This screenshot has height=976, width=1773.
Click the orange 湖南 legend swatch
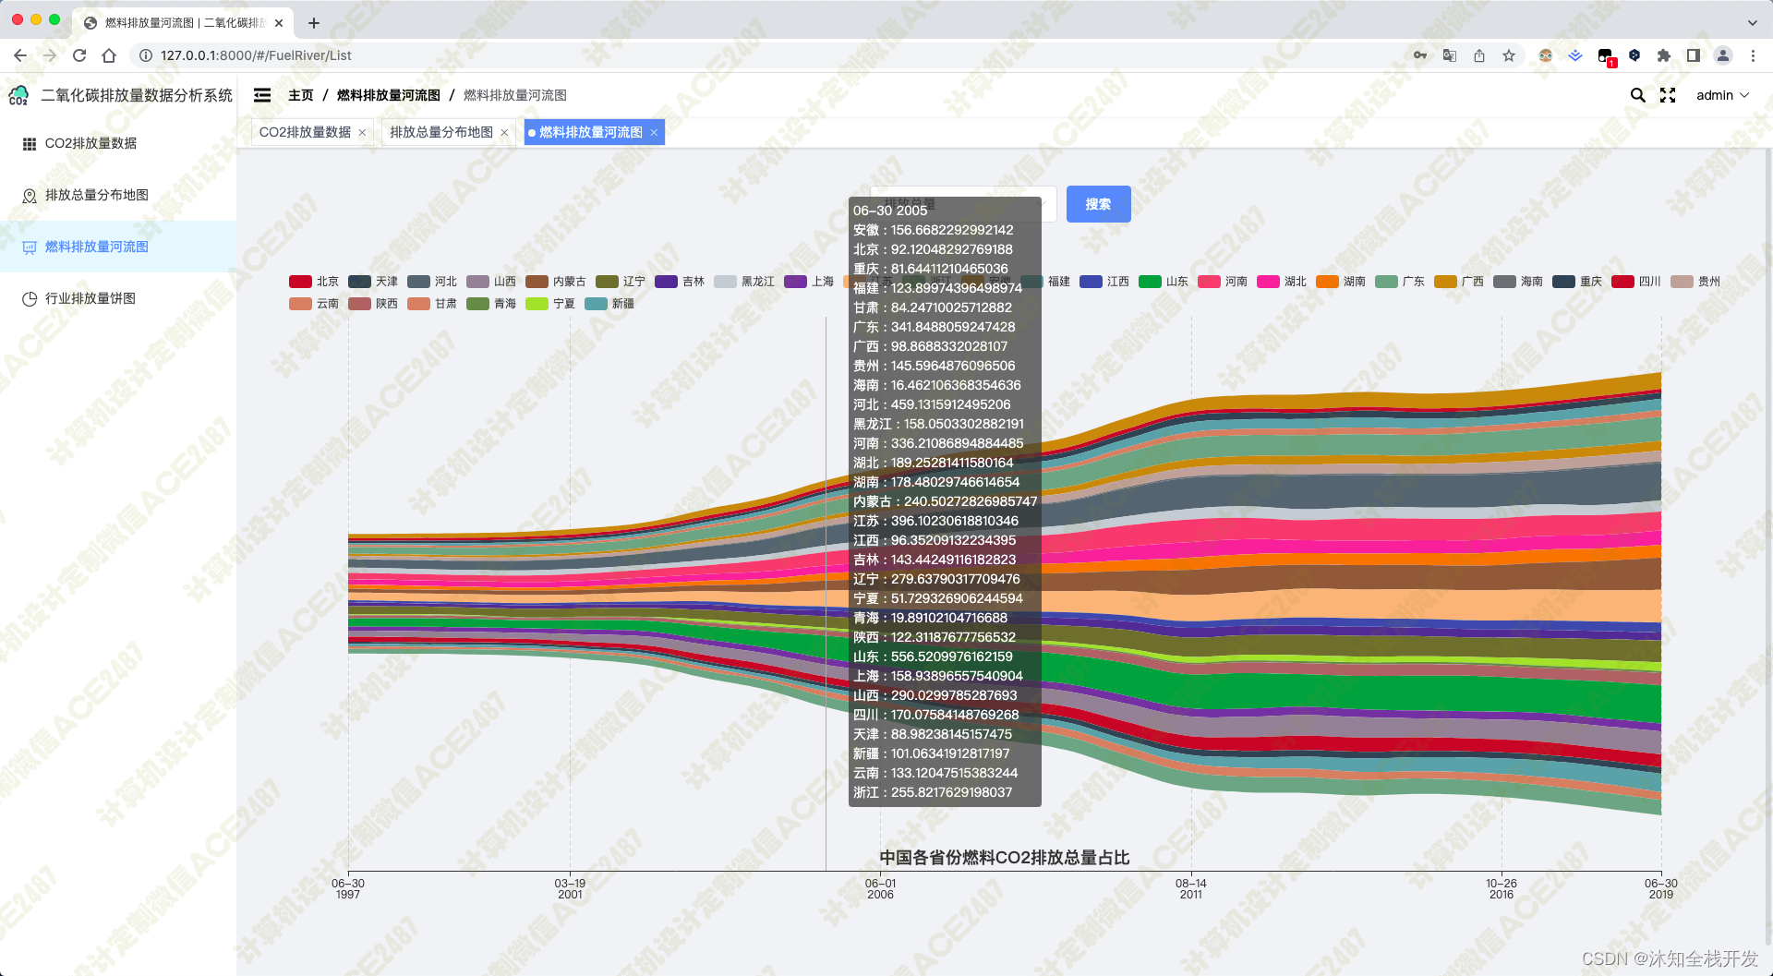[x=1327, y=282]
